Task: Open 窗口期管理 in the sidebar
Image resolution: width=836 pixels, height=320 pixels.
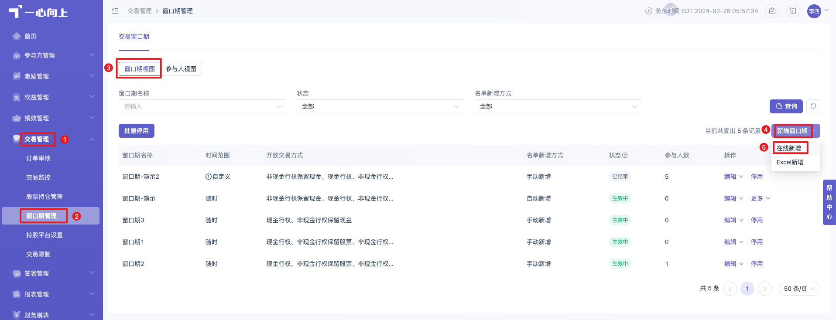Action: [51, 216]
